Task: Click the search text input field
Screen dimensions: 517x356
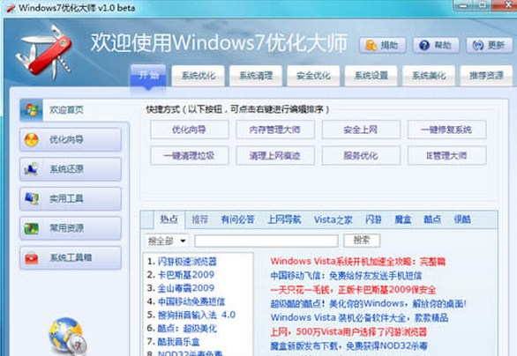Action: [266, 241]
